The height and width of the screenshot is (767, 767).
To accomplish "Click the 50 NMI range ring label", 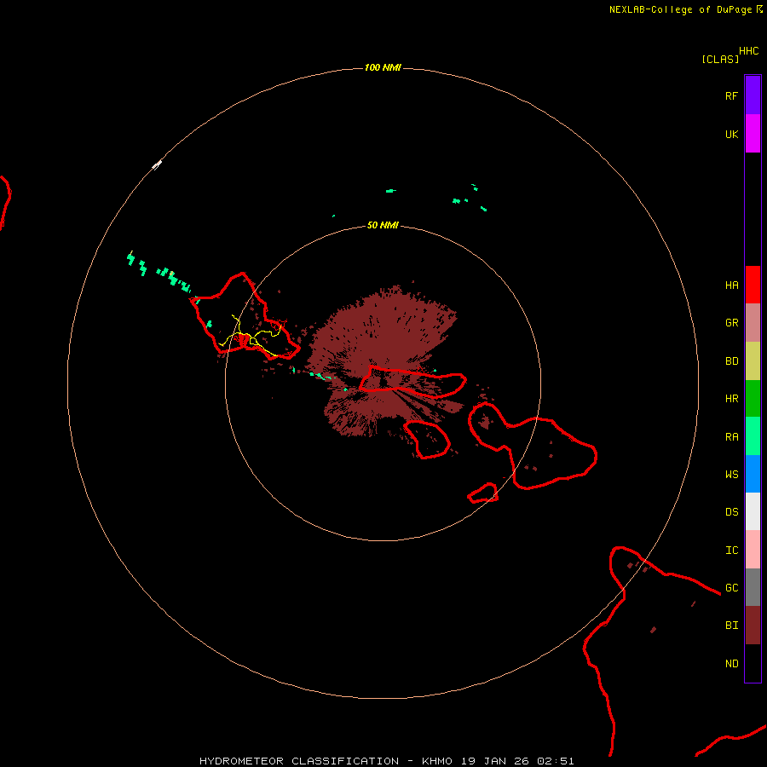I will [383, 225].
